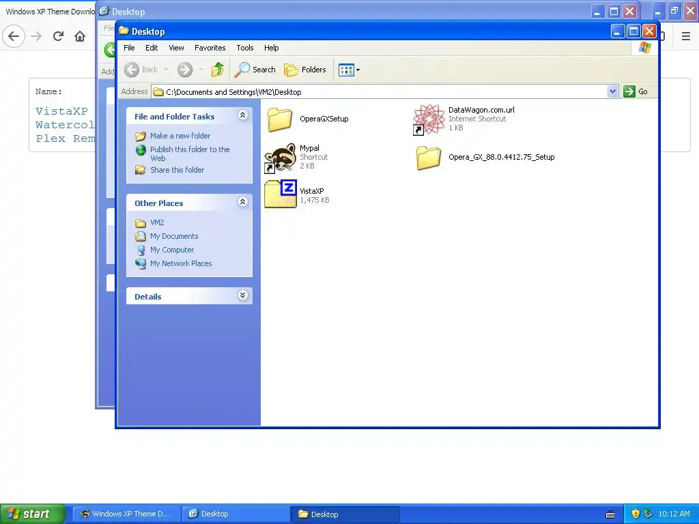Open the View menu
699x524 pixels.
[x=176, y=48]
